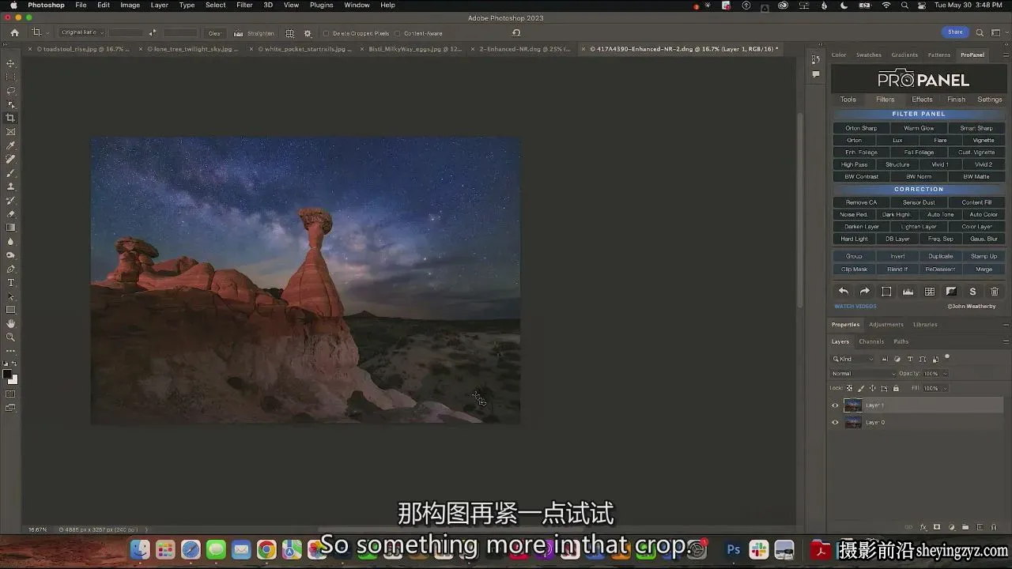Click the Stamp Up button
The width and height of the screenshot is (1012, 569).
[984, 256]
